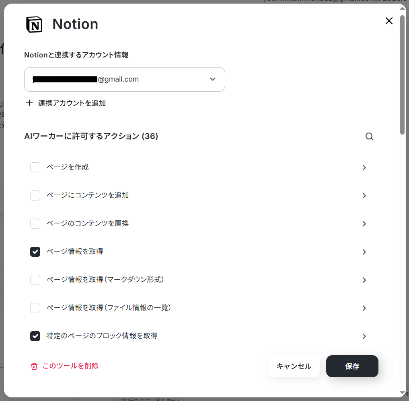Image resolution: width=409 pixels, height=401 pixels.
Task: Click the このツールを削除 link
Action: tap(70, 366)
